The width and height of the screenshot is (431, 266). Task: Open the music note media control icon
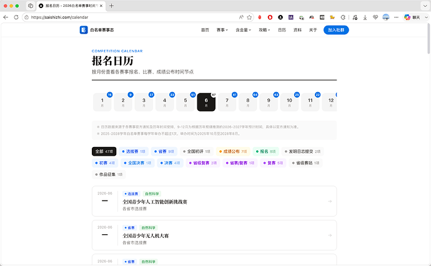coord(355,17)
